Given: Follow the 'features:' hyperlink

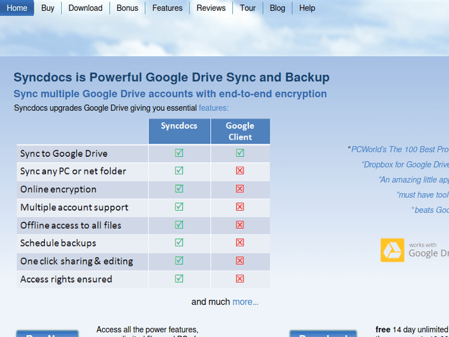Looking at the screenshot, I should tap(214, 108).
